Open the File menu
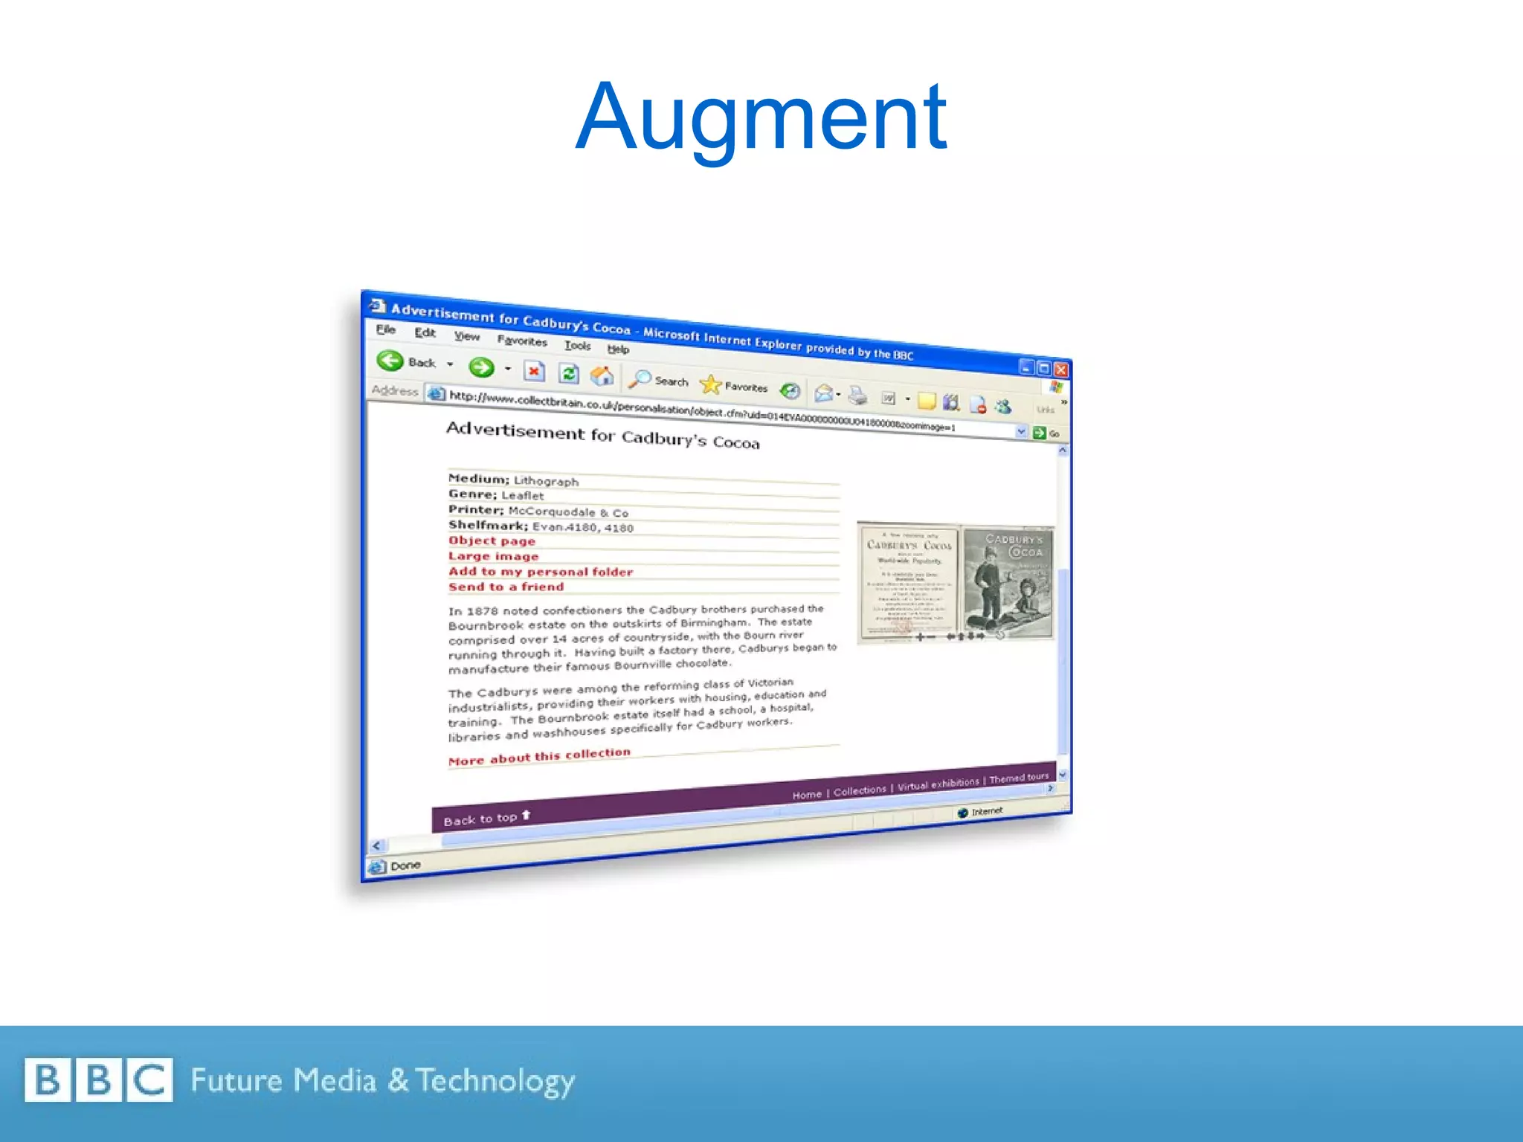The width and height of the screenshot is (1523, 1142). pos(385,329)
